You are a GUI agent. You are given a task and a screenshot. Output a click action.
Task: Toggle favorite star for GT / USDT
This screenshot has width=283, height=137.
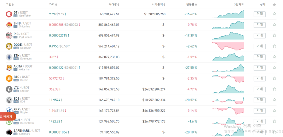click(275, 14)
